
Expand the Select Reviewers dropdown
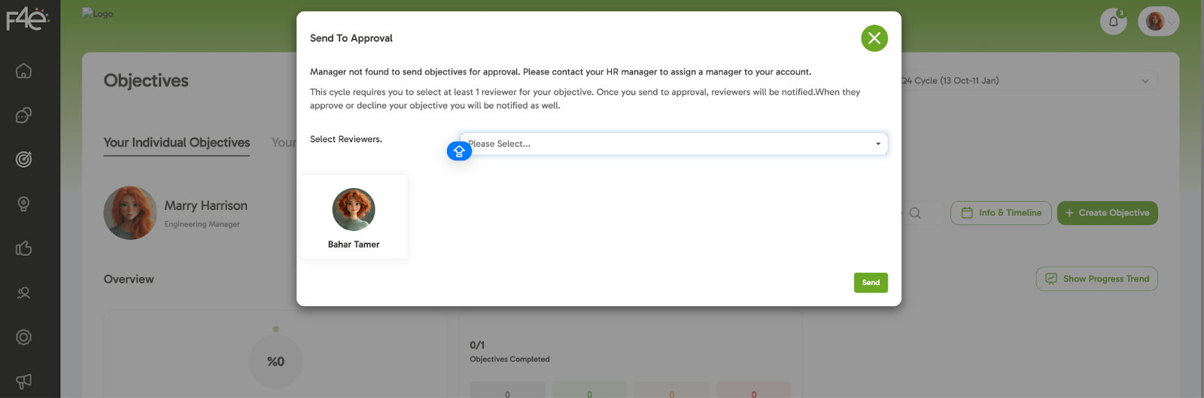pyautogui.click(x=673, y=144)
